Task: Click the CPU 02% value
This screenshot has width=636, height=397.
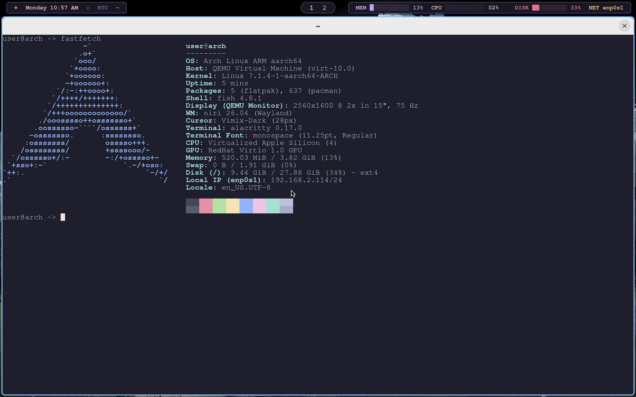Action: point(493,8)
